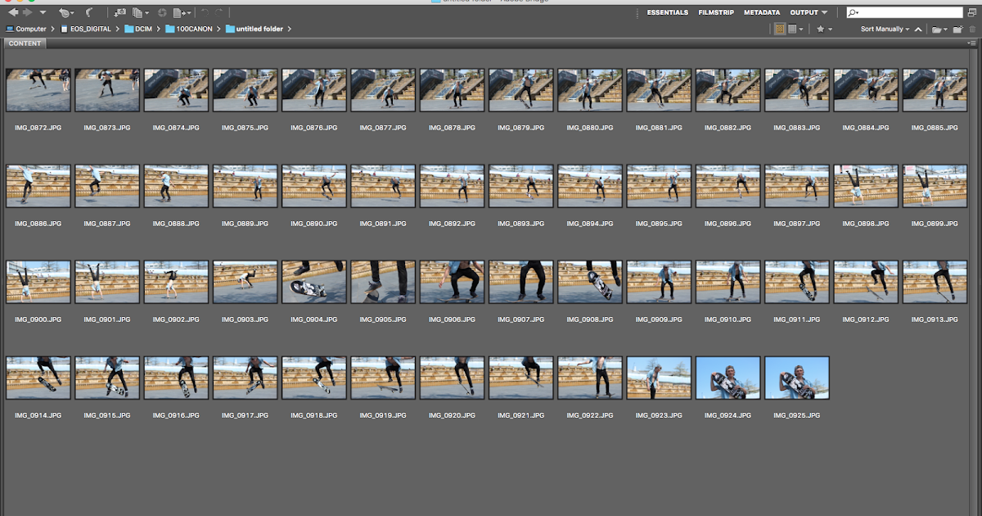This screenshot has width=982, height=516.
Task: Open the Refine stacked-pages dropdown
Action: tap(141, 13)
